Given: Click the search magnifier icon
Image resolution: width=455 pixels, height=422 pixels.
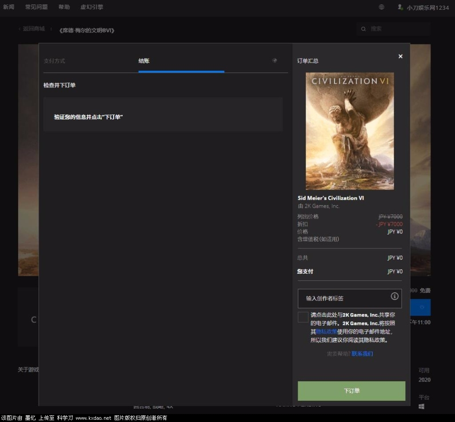Looking at the screenshot, I should coord(363,29).
